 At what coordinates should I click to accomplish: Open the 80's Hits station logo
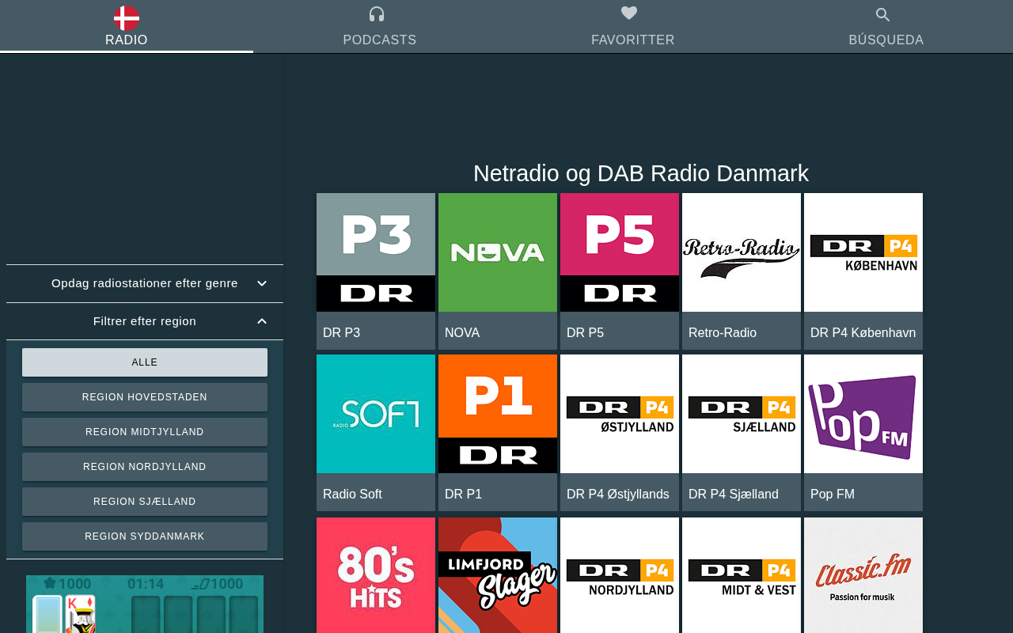coord(376,575)
